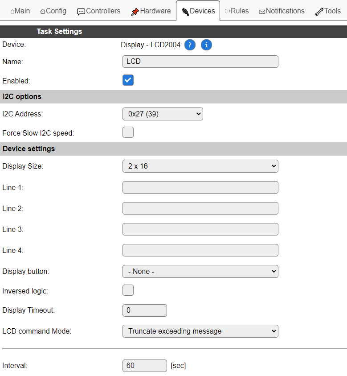The height and width of the screenshot is (376, 347).
Task: Click the Name input field
Action: coord(200,62)
